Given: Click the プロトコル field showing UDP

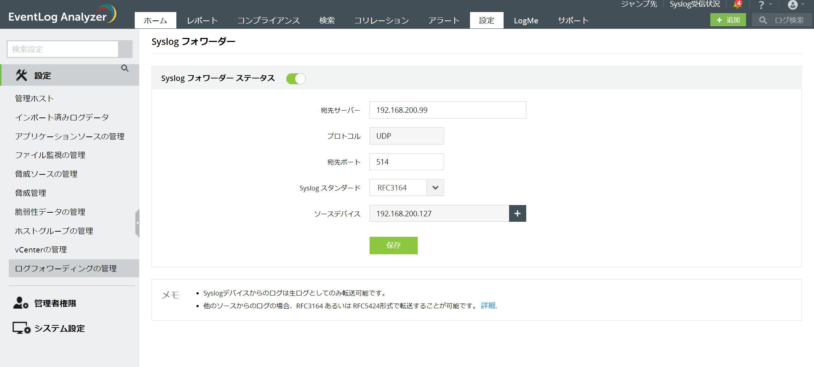Looking at the screenshot, I should (407, 136).
